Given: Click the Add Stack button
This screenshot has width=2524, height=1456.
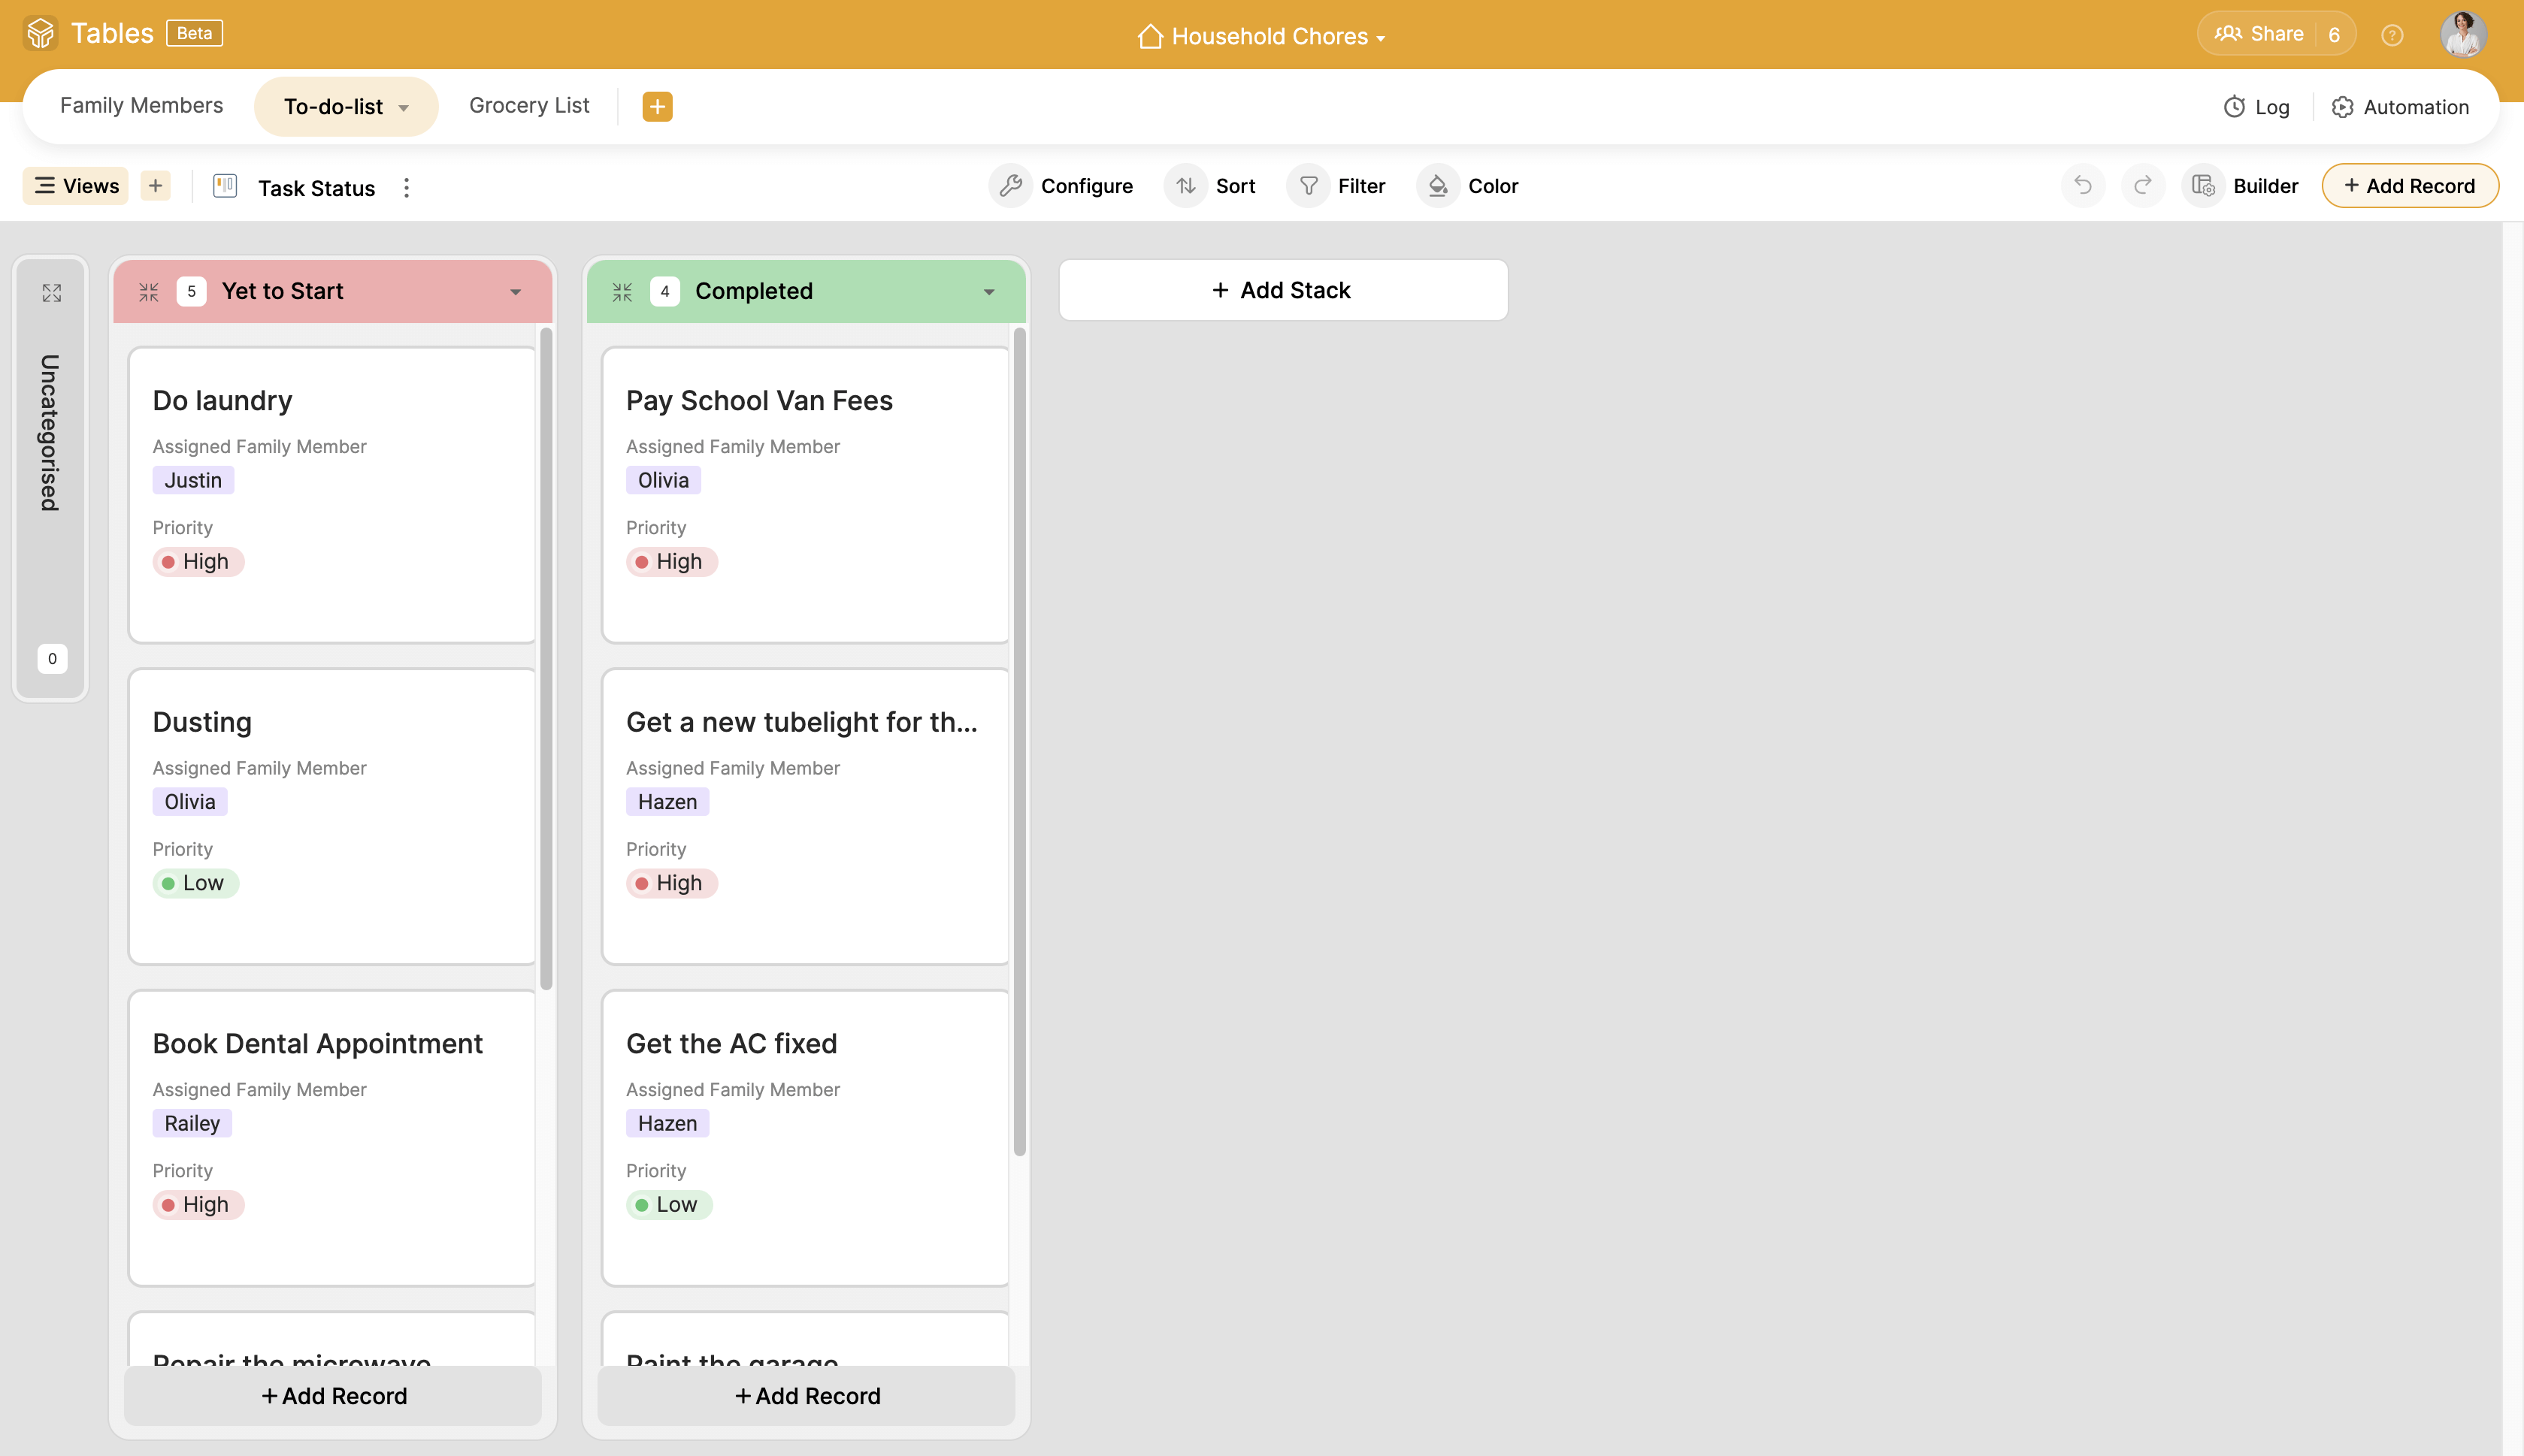Looking at the screenshot, I should [1282, 290].
